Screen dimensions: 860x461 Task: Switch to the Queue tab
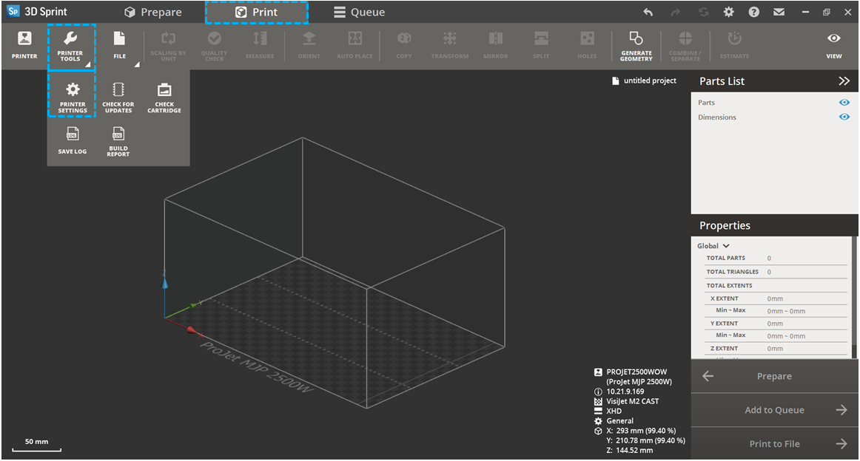[x=359, y=12]
